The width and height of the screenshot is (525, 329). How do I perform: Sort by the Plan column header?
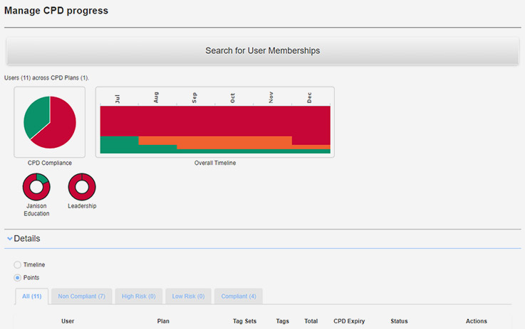(163, 321)
